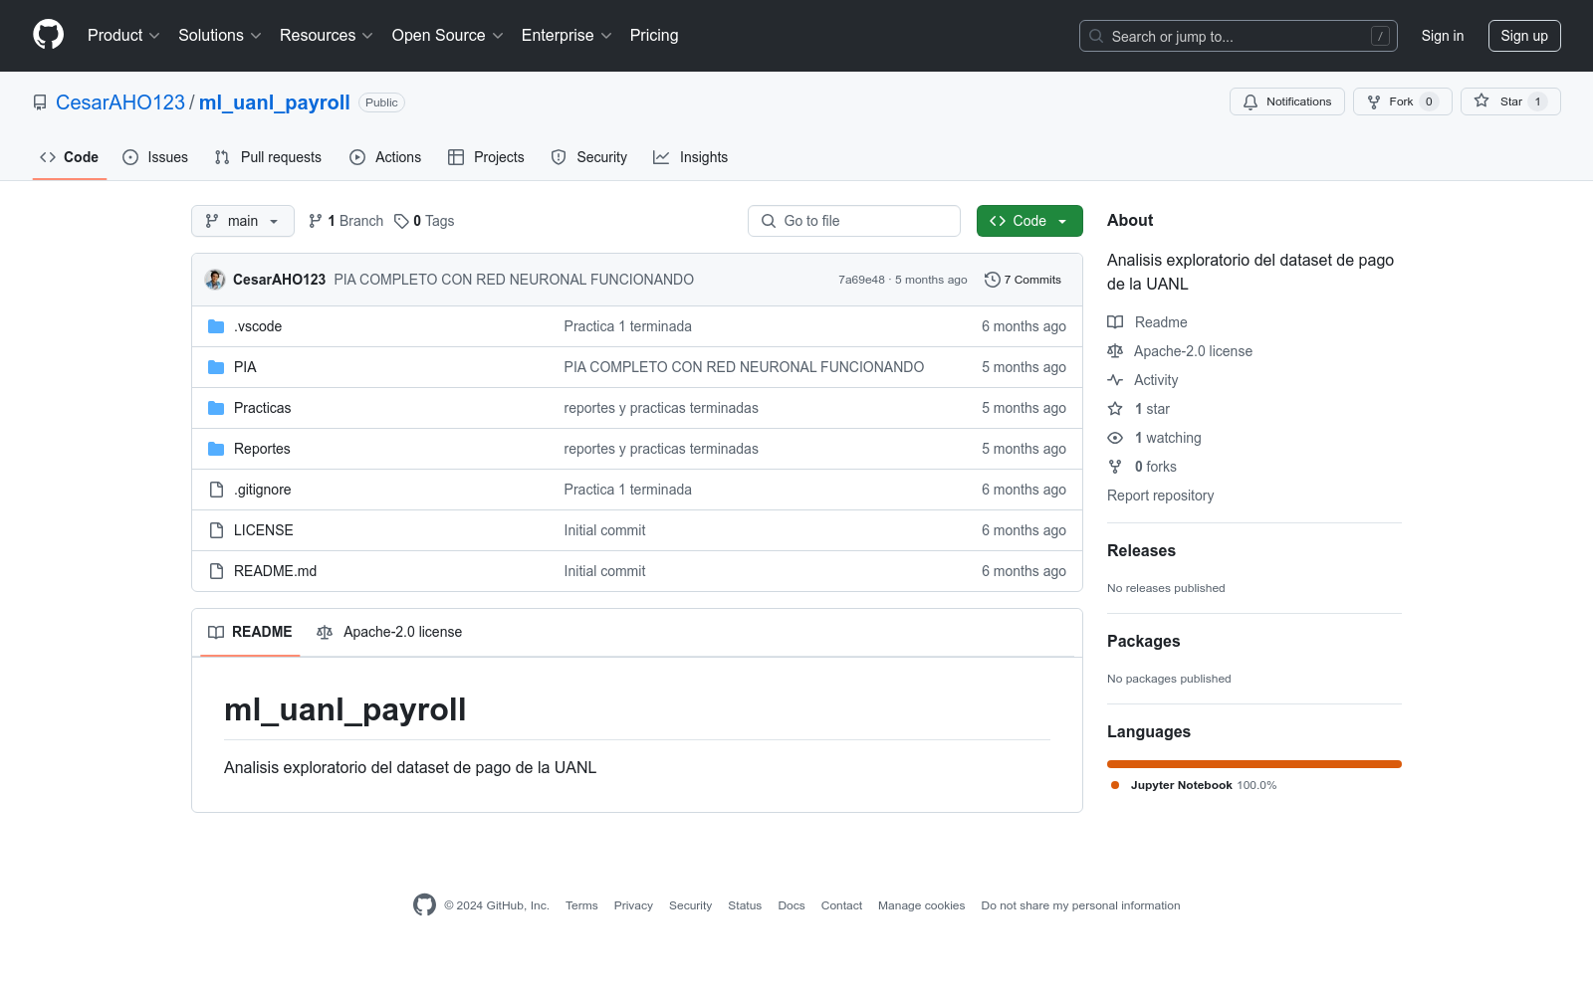Open the footer Docs link
Viewport: 1593px width, 995px height.
(x=792, y=905)
